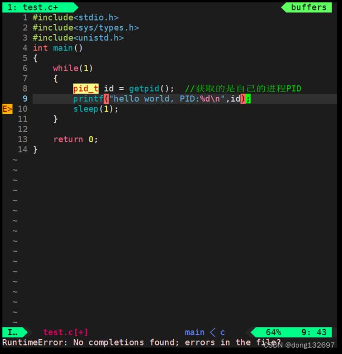The image size is (342, 354).
Task: Click the "RuntimeError: No completions found" message
Action: 90,342
